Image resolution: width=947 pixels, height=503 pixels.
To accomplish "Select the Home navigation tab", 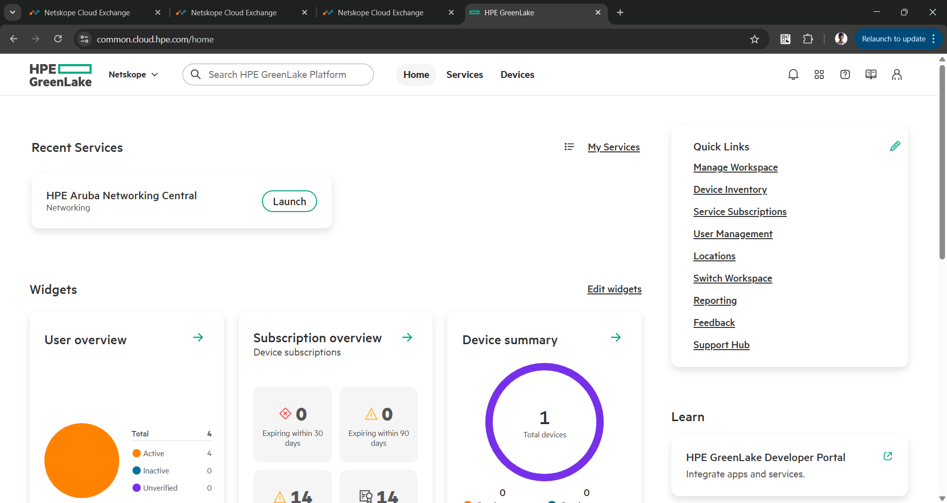I will pyautogui.click(x=416, y=74).
